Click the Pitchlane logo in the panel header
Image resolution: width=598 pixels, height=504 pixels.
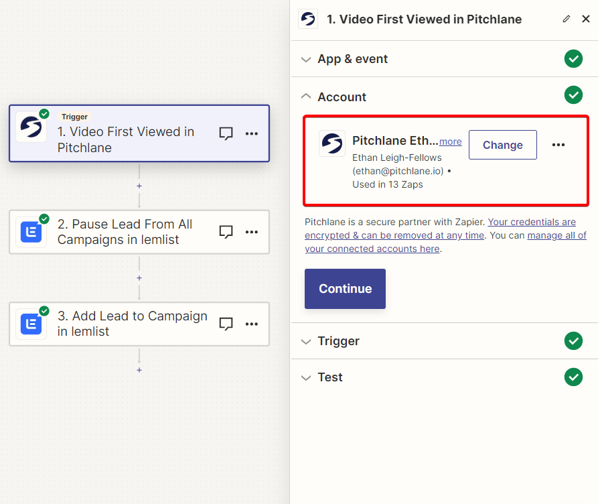click(x=308, y=19)
